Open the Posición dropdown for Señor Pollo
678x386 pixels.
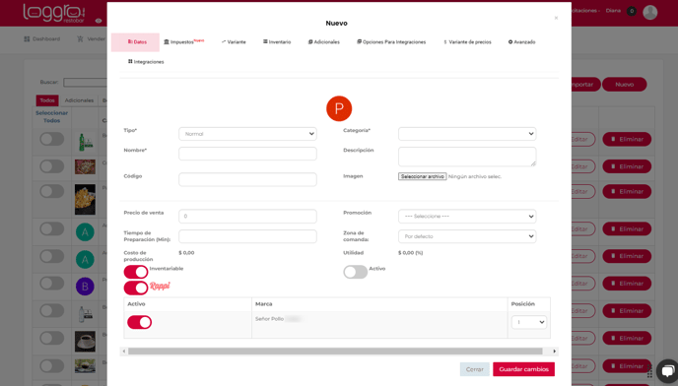[529, 322]
